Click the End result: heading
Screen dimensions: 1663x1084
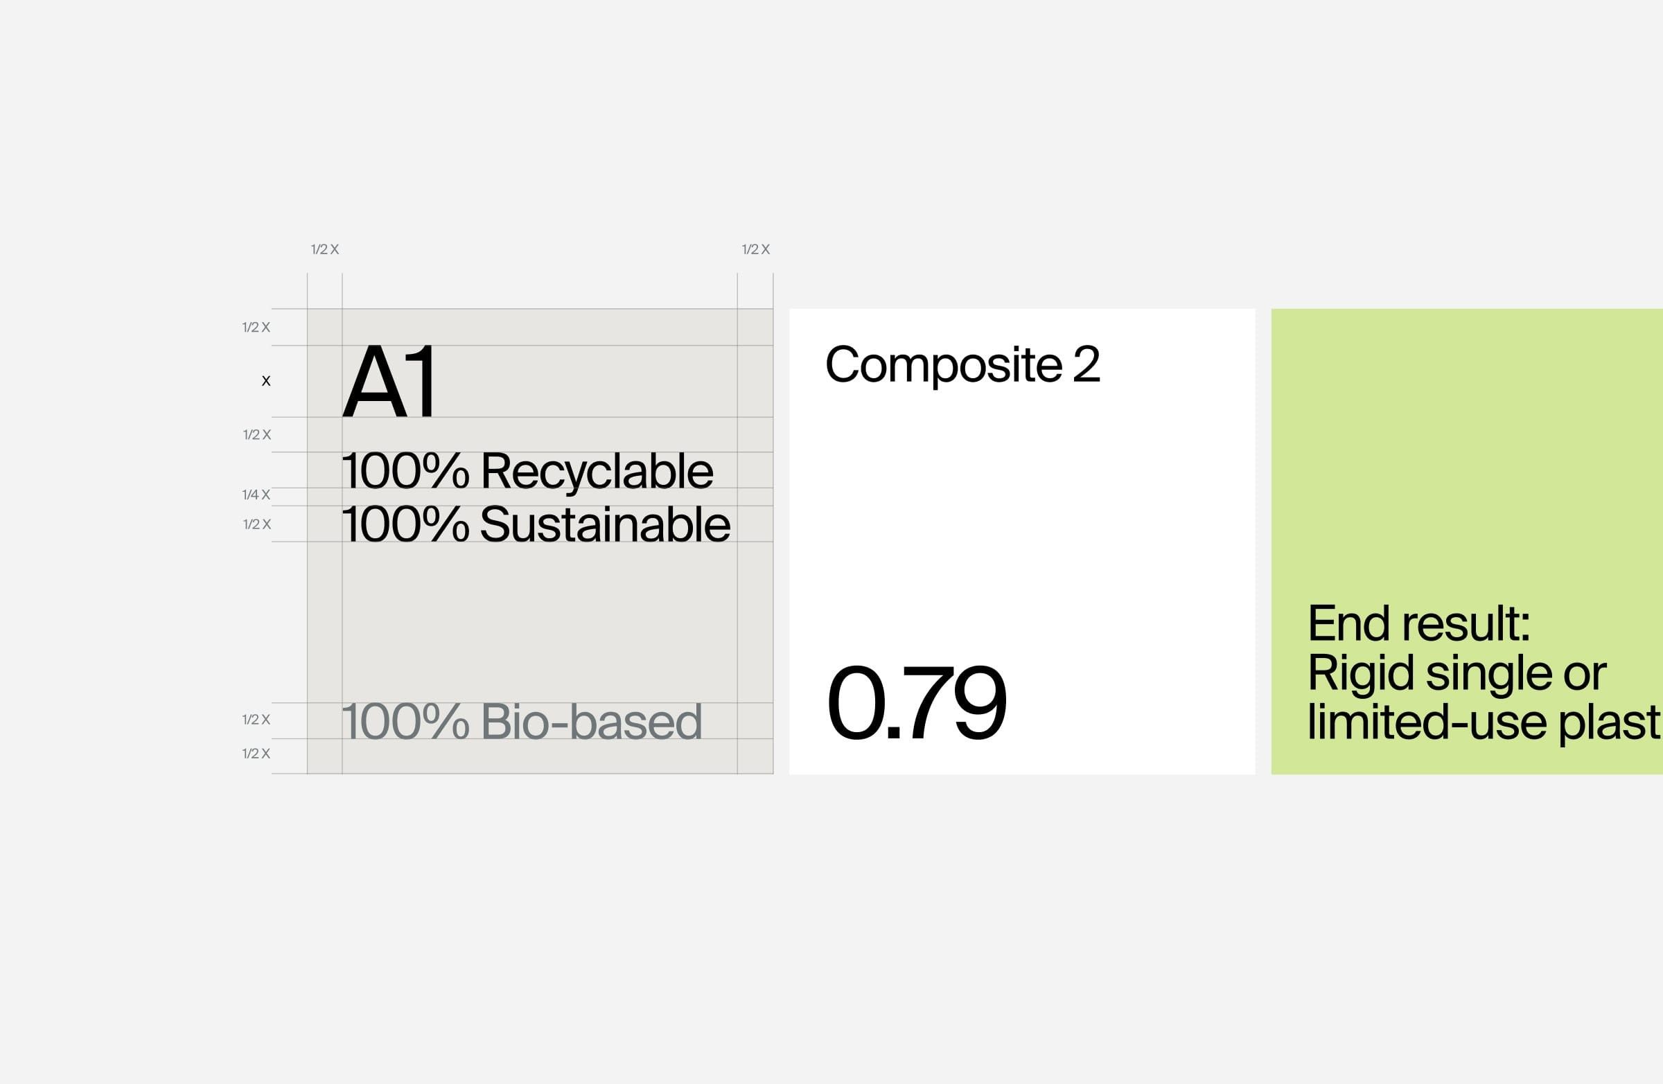pyautogui.click(x=1418, y=623)
